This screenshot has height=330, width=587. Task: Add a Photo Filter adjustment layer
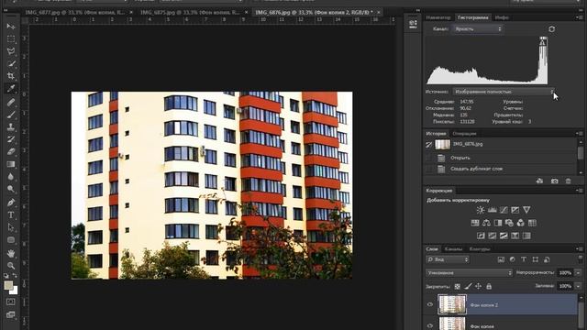tap(509, 223)
